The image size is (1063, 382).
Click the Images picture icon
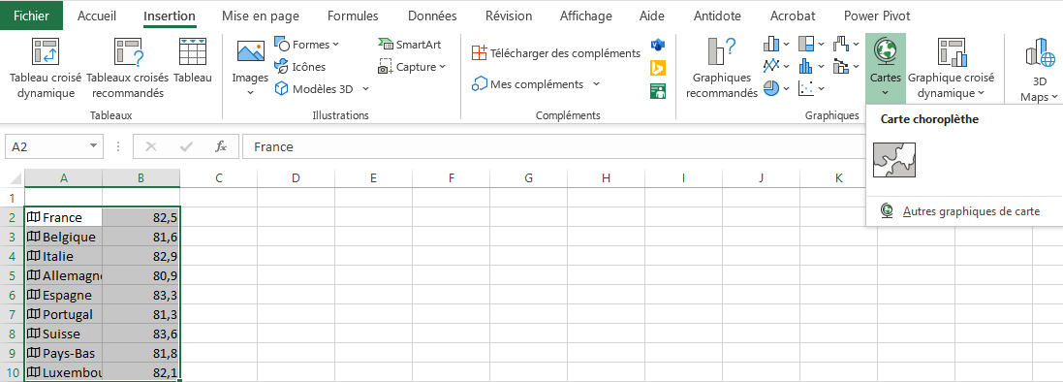(x=250, y=52)
